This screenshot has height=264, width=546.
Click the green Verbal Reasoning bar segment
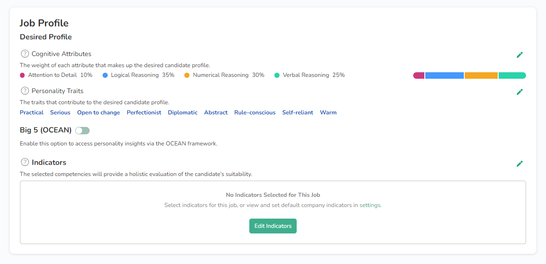click(512, 75)
